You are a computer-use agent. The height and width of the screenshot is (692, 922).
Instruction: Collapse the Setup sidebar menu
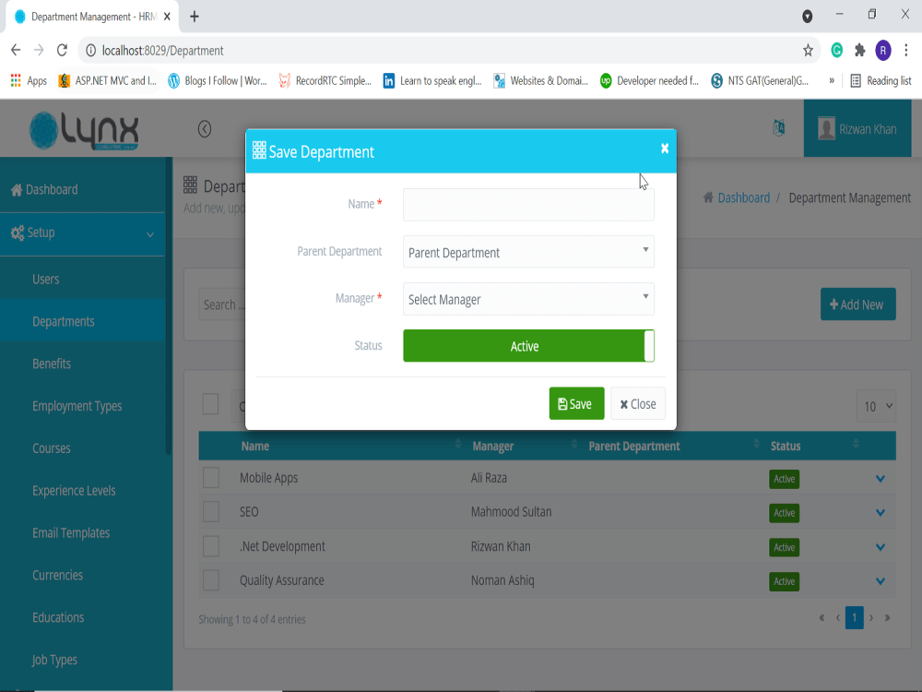[82, 233]
